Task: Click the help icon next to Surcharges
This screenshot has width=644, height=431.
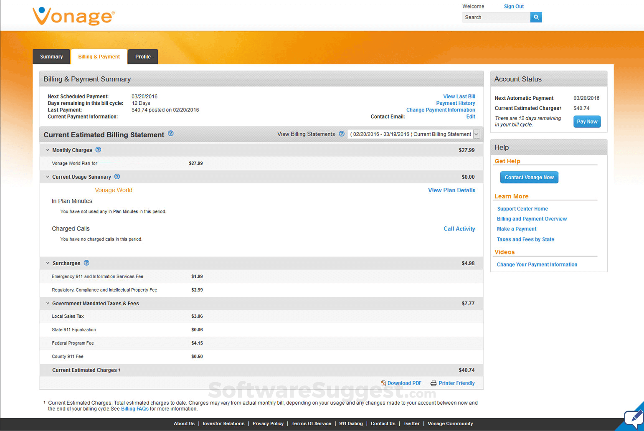Action: [x=86, y=263]
